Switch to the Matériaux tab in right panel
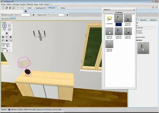The image size is (159, 113). coord(153,20)
